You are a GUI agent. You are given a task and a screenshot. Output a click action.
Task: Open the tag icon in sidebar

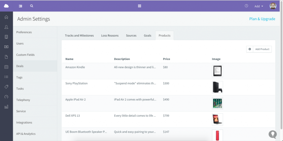point(6,87)
